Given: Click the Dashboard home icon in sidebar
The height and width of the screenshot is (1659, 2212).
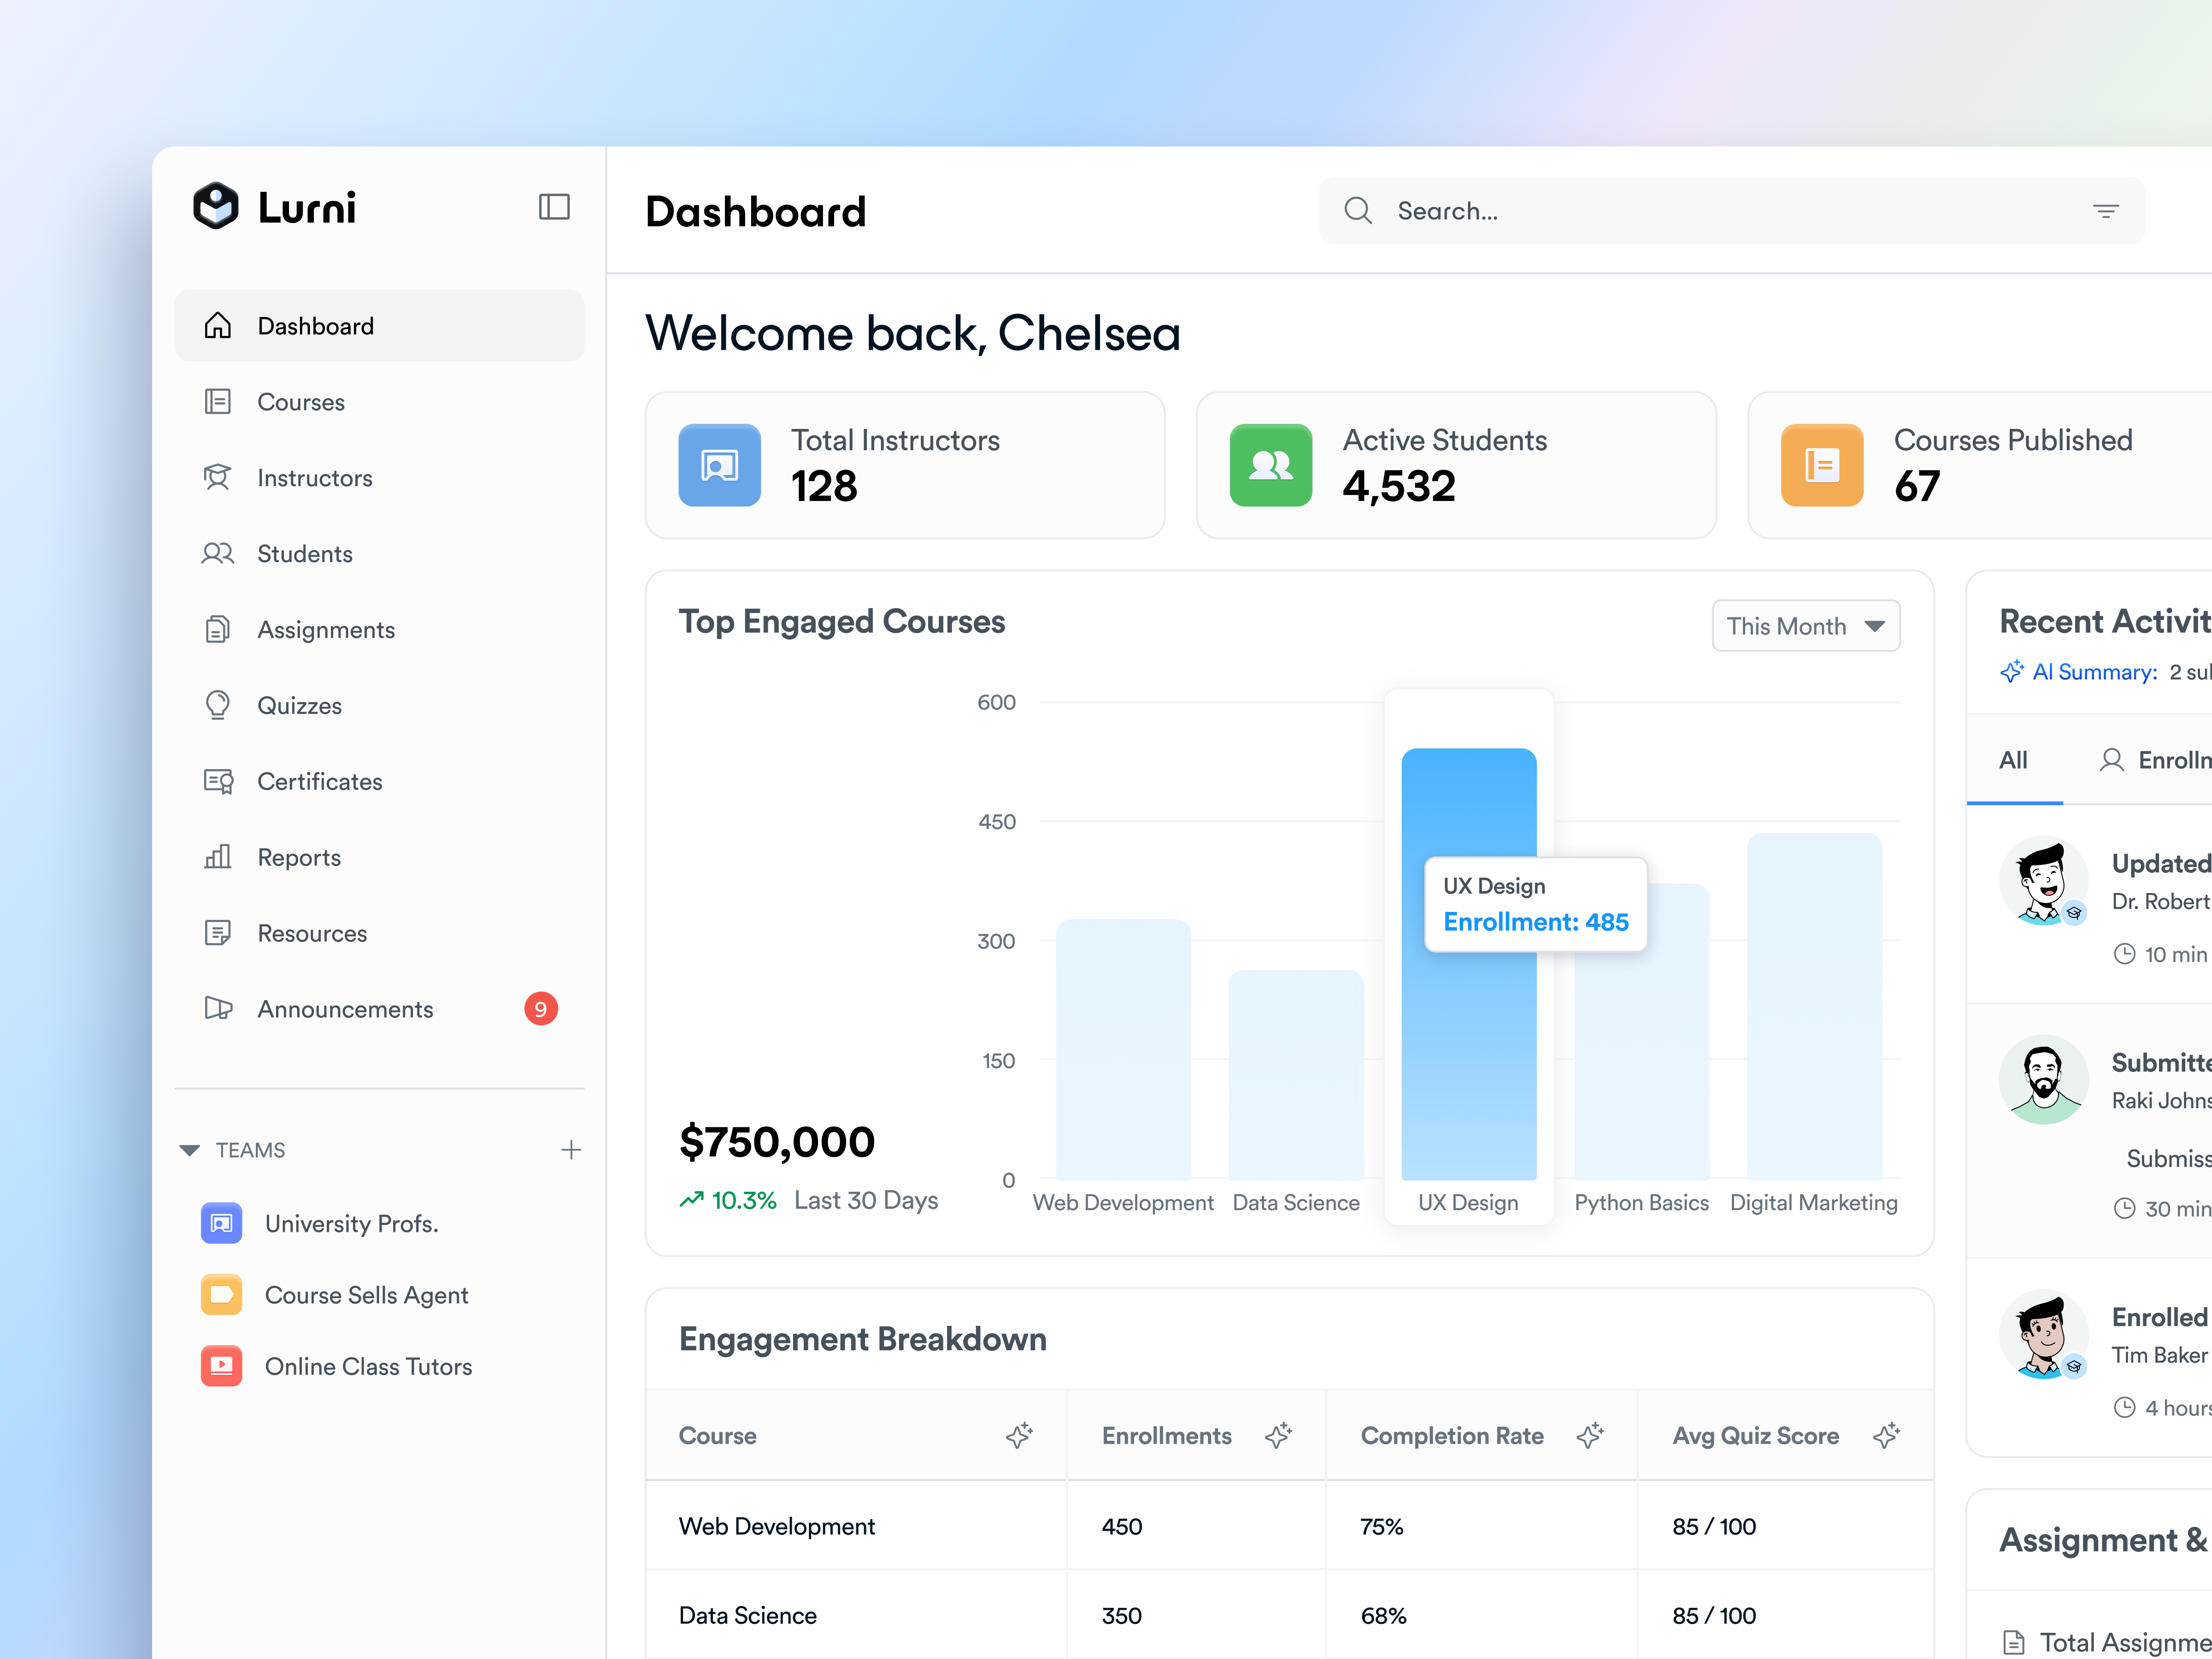Looking at the screenshot, I should pyautogui.click(x=217, y=326).
